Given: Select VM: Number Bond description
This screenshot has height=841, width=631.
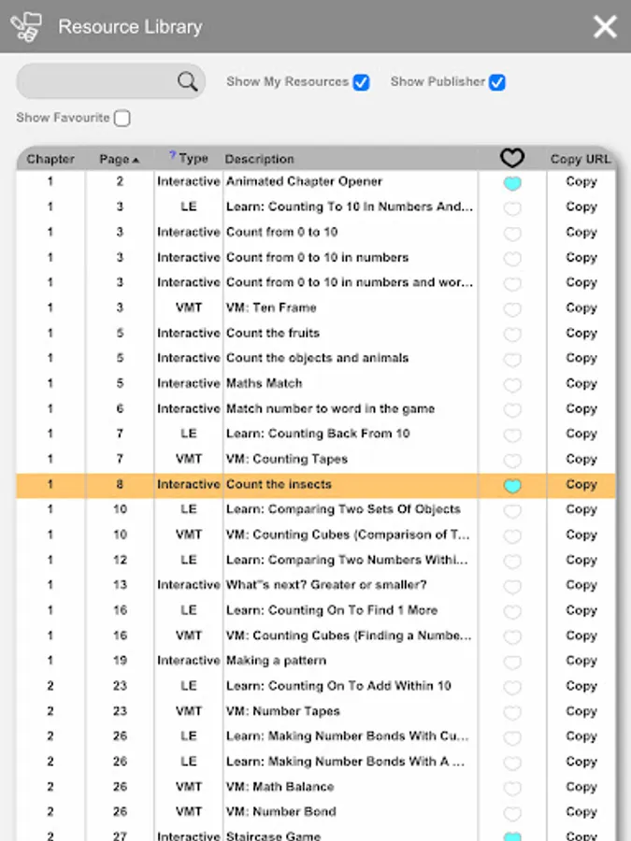Looking at the screenshot, I should 280,811.
